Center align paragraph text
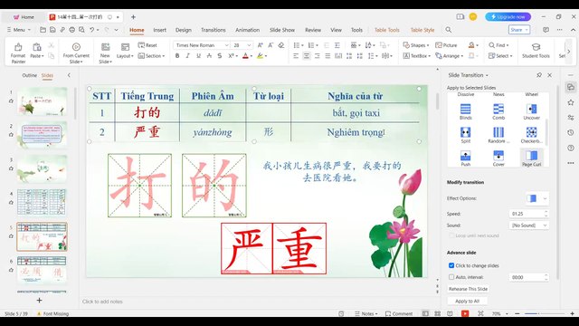 (x=307, y=56)
